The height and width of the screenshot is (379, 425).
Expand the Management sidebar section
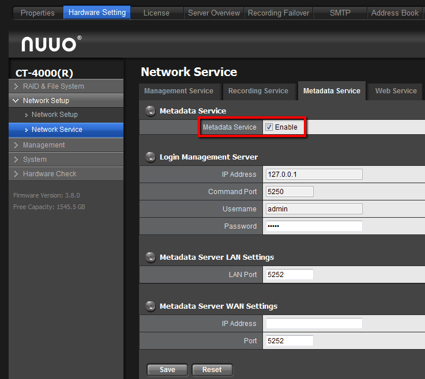(x=43, y=145)
